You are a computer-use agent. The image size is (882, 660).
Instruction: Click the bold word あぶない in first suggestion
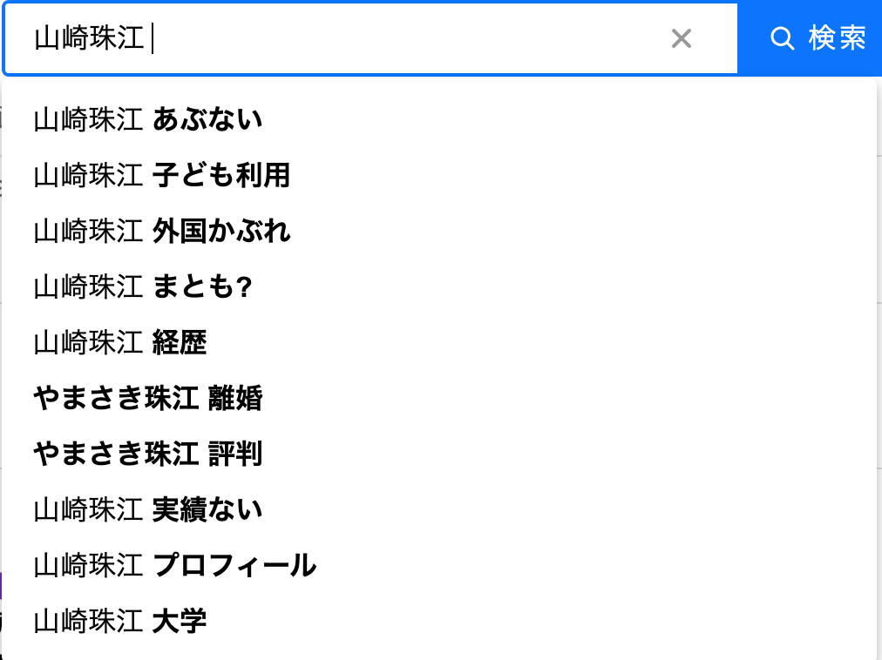[x=207, y=120]
